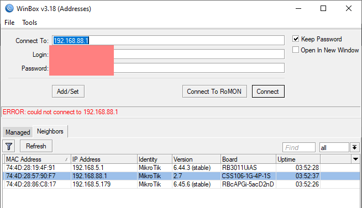This screenshot has height=208, width=362.
Task: Open the File menu
Action: (9, 23)
